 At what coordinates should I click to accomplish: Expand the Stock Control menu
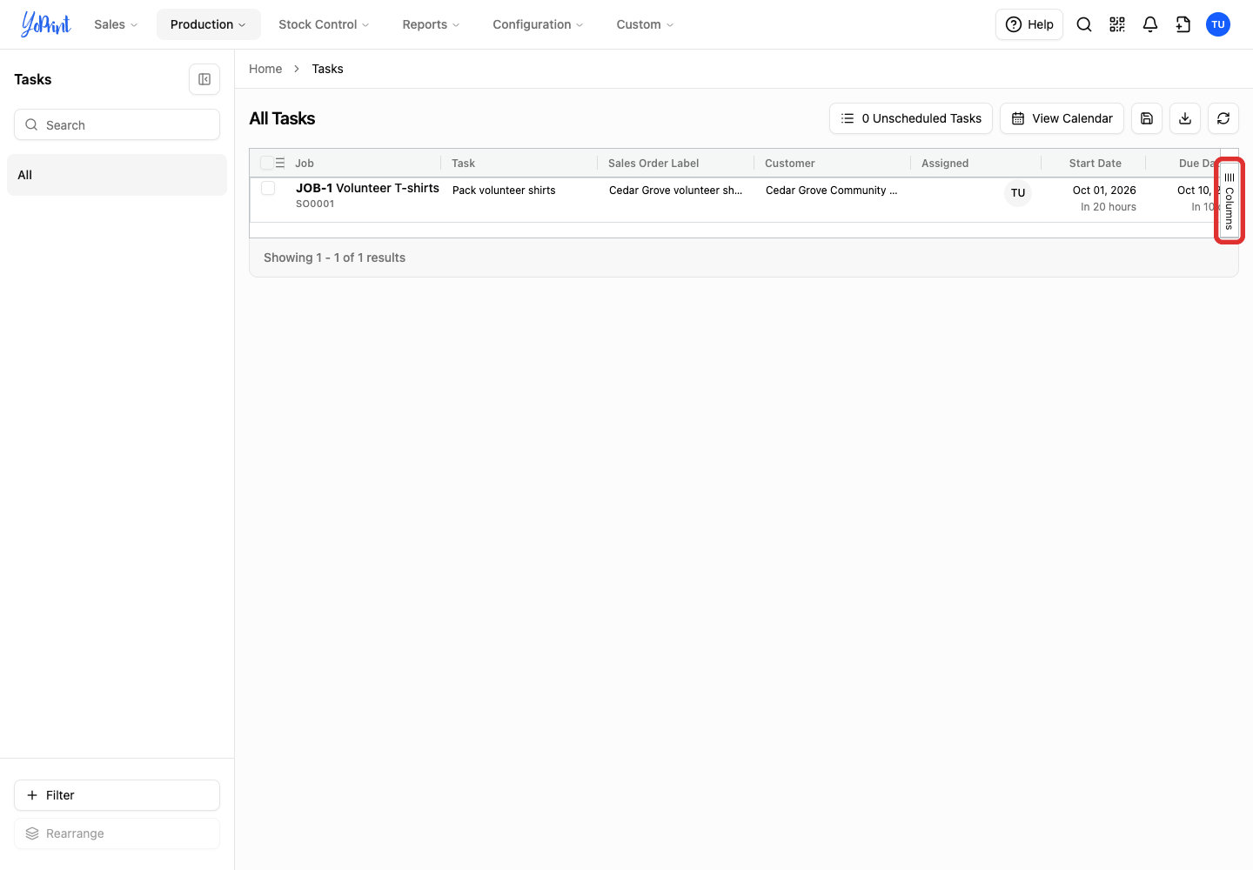tap(324, 24)
